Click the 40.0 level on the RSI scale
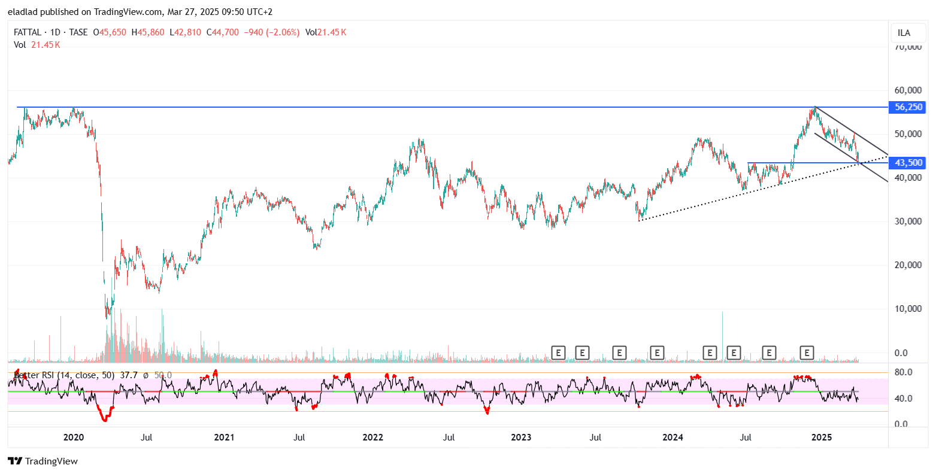The height and width of the screenshot is (474, 936). (x=903, y=399)
